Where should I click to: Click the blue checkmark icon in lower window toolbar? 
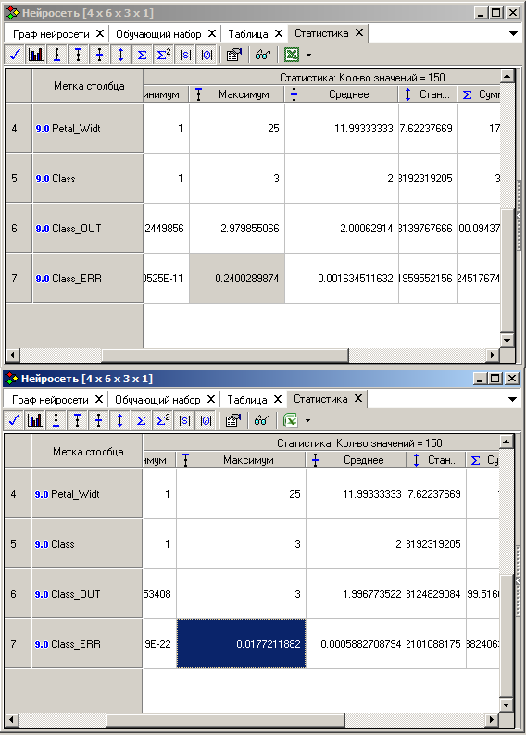(x=14, y=420)
